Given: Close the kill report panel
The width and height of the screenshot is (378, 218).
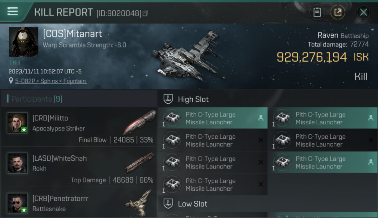Looking at the screenshot, I should coord(363,12).
